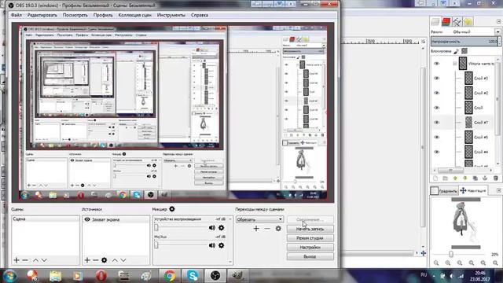Switch to the Paths tab in GIMP

pos(457,22)
